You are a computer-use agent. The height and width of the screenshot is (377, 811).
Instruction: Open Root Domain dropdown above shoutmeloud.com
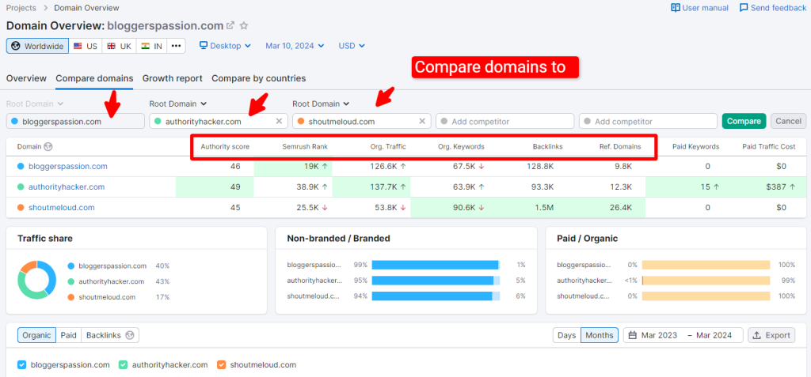(x=321, y=104)
